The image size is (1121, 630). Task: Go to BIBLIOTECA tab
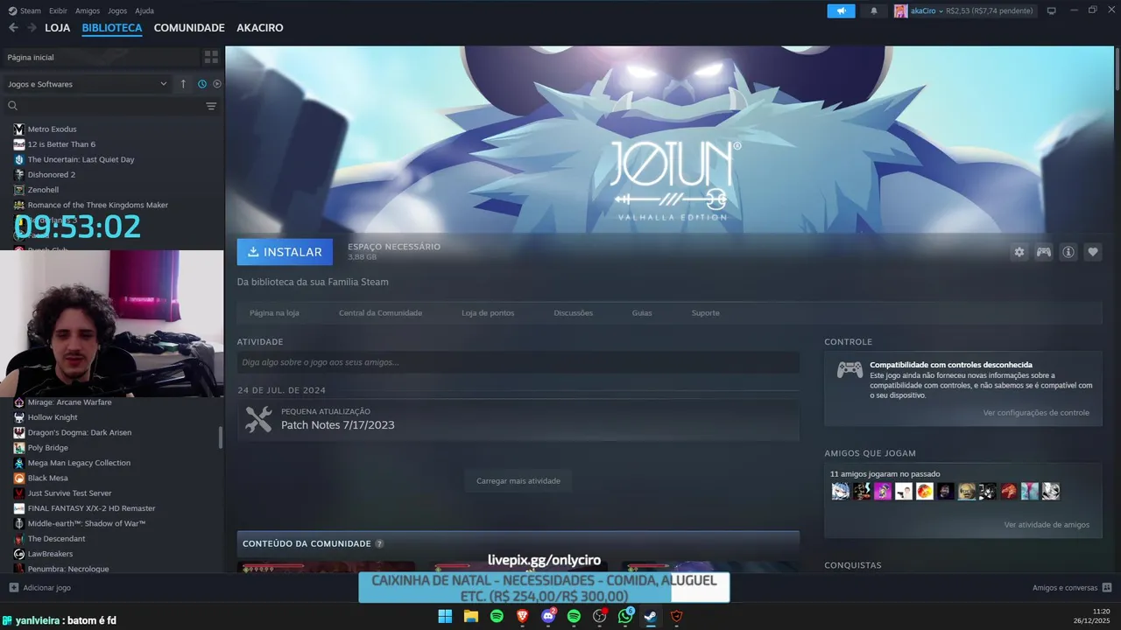coord(112,28)
